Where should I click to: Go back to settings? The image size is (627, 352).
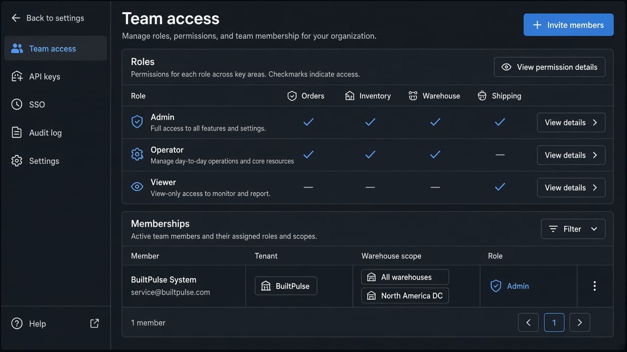click(x=48, y=18)
